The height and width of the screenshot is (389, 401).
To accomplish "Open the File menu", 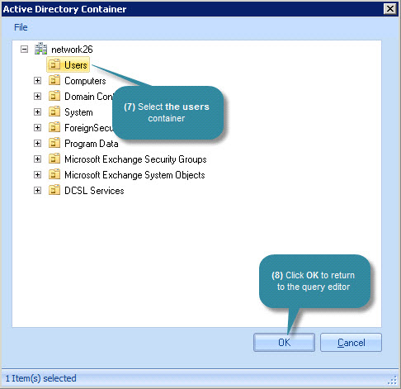I will (21, 27).
